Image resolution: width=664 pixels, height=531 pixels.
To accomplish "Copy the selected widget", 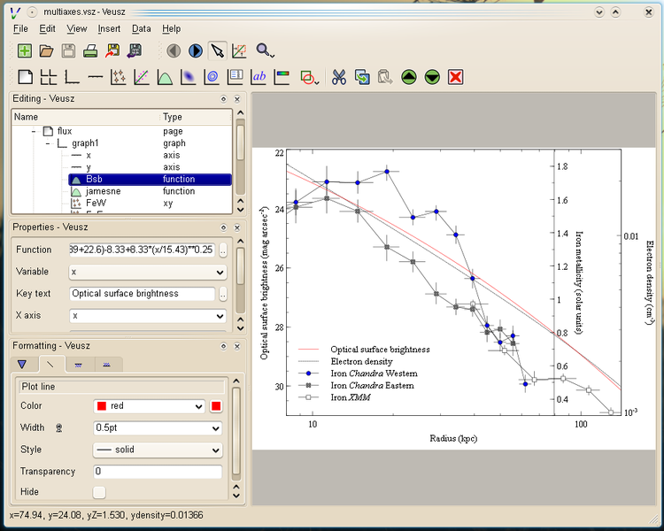I will point(362,77).
